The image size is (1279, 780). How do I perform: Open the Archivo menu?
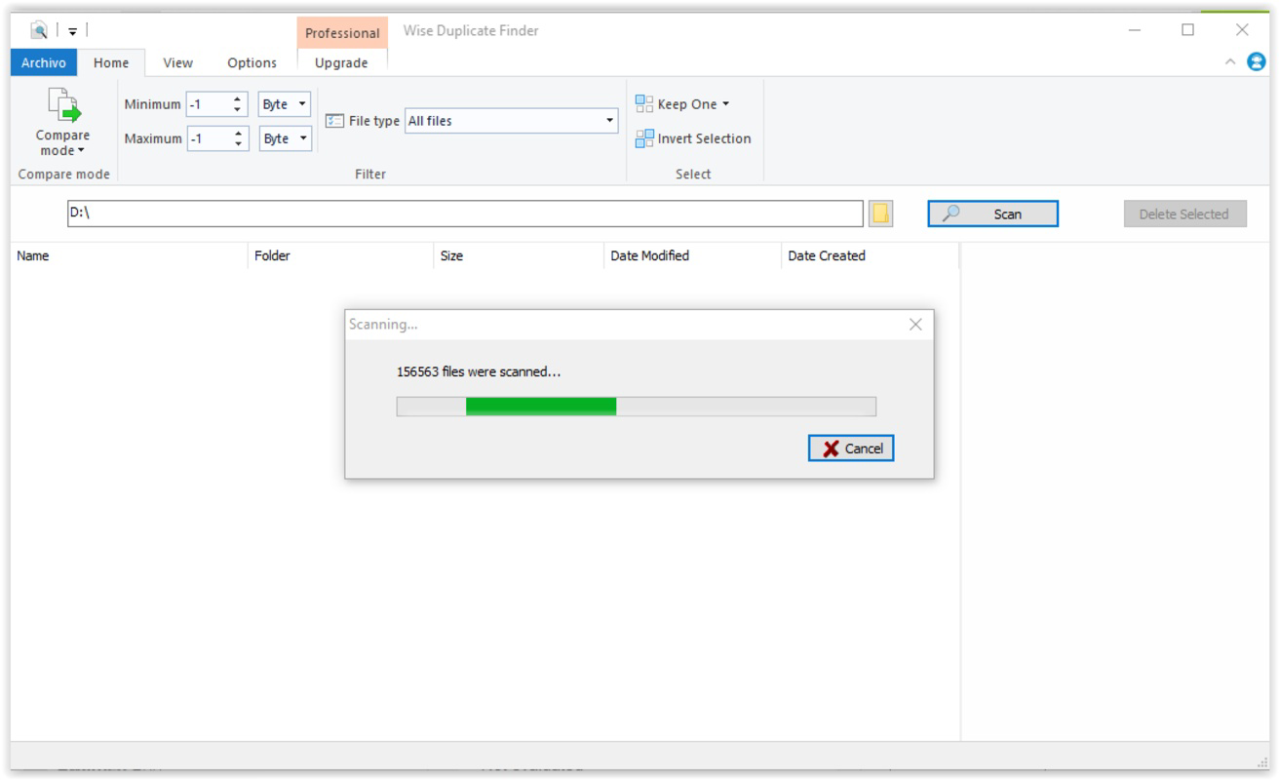click(x=44, y=62)
